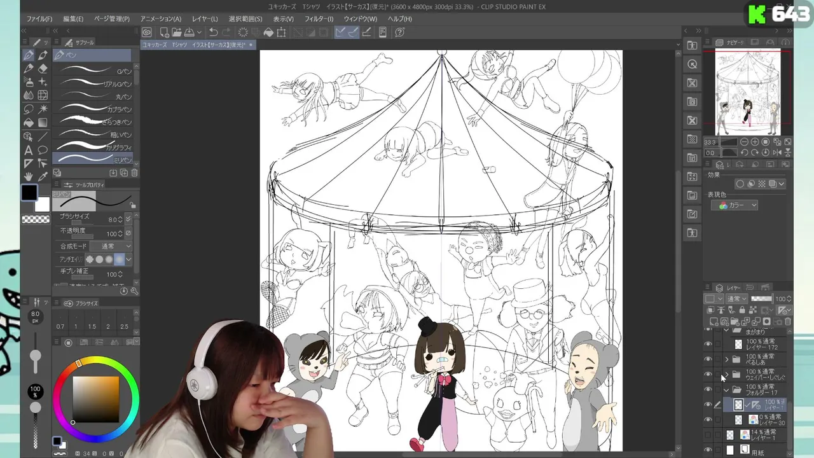Choose the カブラペン sub tool
This screenshot has height=458, width=814.
click(93, 109)
